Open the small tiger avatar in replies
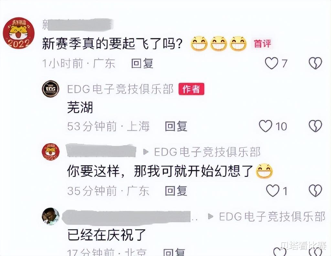The image size is (331, 256). click(x=51, y=152)
